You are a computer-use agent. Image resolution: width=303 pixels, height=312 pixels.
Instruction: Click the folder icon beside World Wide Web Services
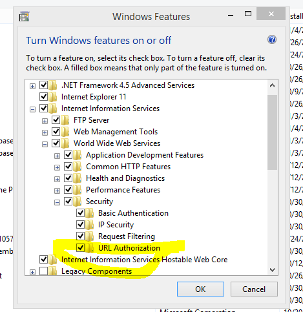coord(65,143)
